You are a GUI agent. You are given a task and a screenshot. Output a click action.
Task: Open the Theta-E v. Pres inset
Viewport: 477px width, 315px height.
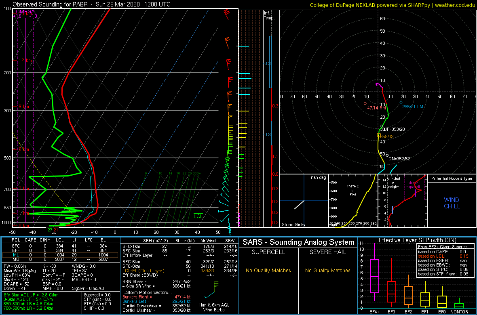point(353,201)
